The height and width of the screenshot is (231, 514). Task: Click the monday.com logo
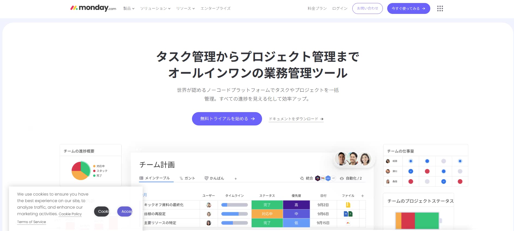(93, 8)
